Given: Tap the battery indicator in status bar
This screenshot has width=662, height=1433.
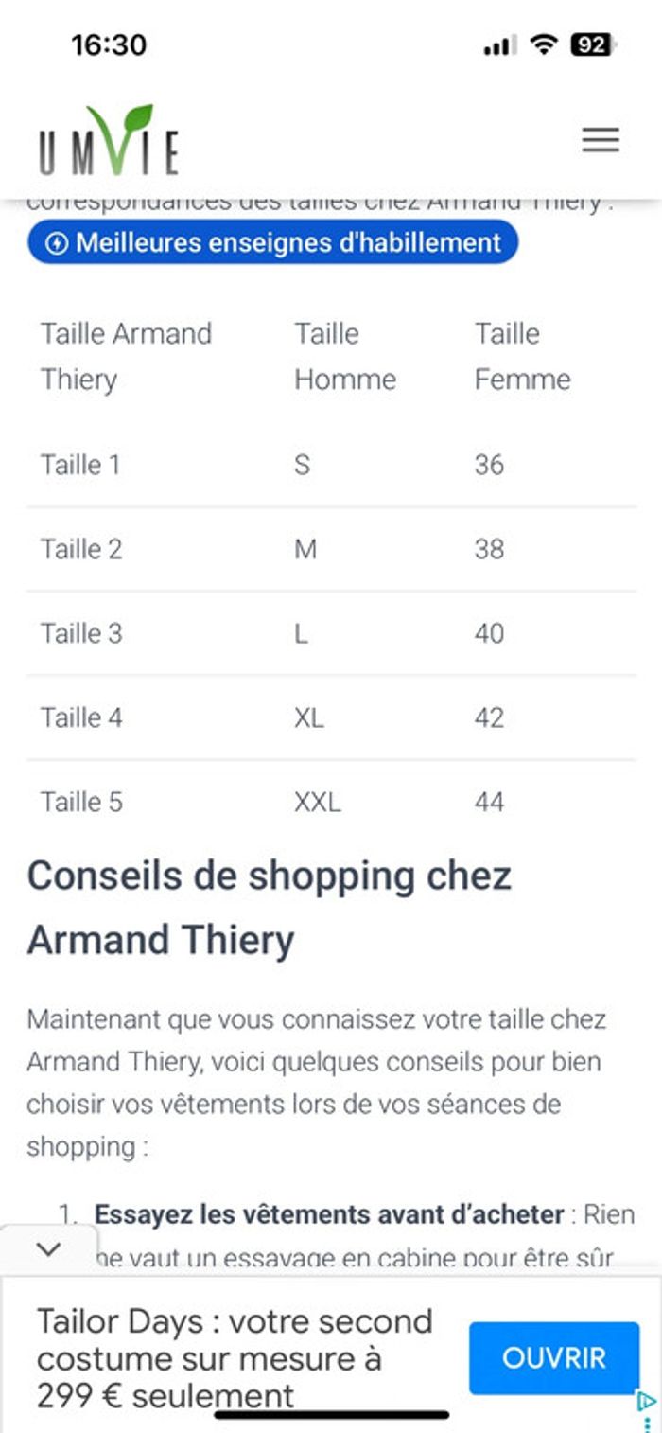Looking at the screenshot, I should (x=594, y=44).
